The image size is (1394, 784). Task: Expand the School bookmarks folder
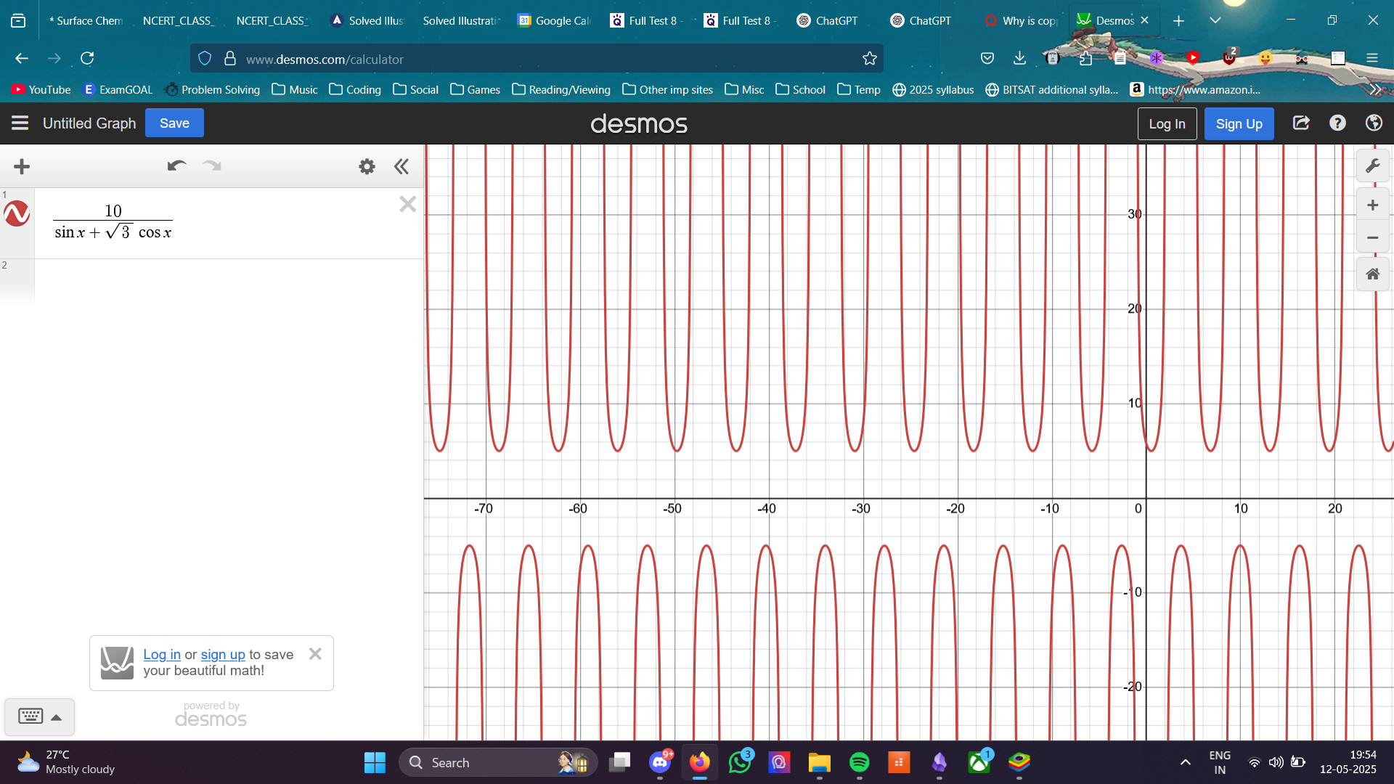pyautogui.click(x=800, y=89)
